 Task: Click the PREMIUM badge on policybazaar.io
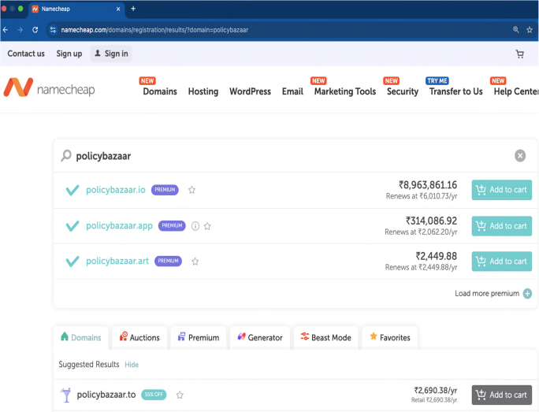point(165,190)
